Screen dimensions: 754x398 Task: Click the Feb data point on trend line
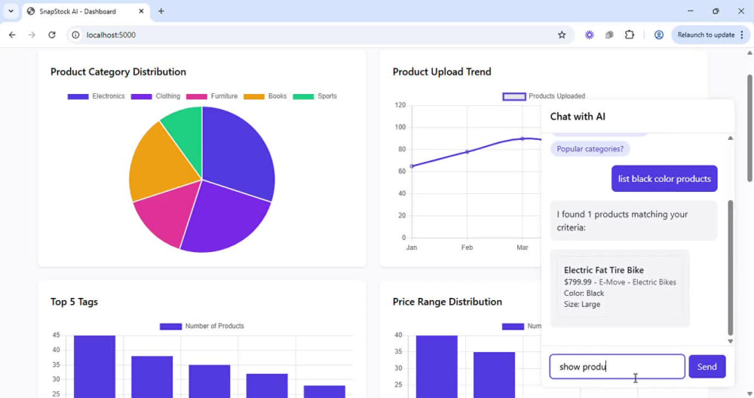[467, 152]
